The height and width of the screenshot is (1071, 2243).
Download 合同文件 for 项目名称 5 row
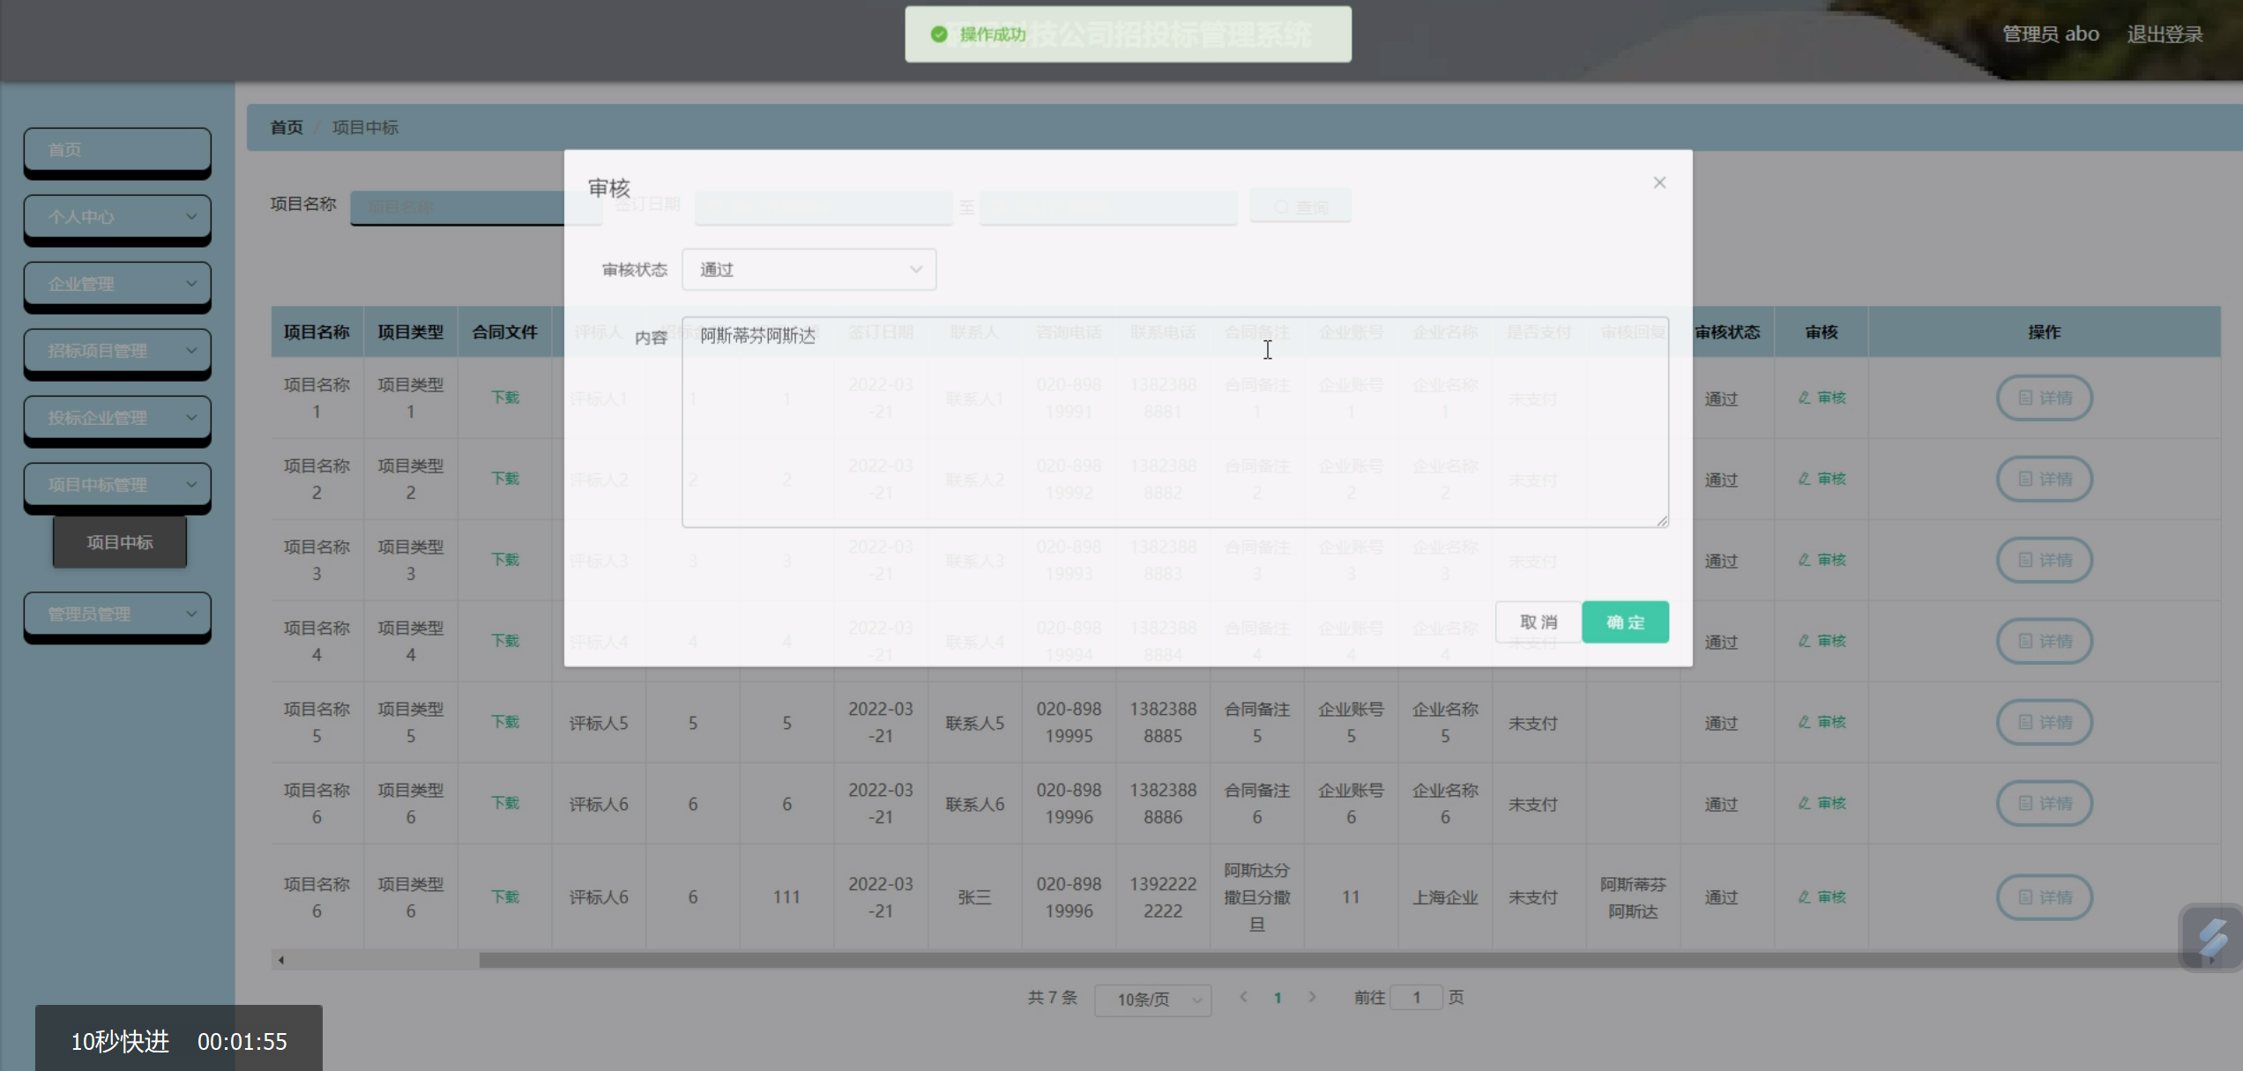coord(505,722)
